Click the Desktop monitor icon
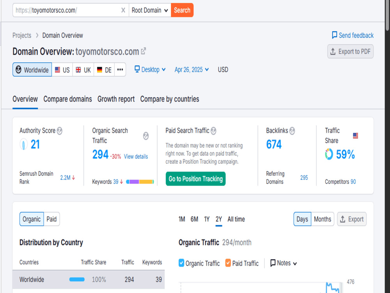 click(137, 69)
